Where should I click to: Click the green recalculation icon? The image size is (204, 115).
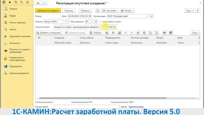171,33
